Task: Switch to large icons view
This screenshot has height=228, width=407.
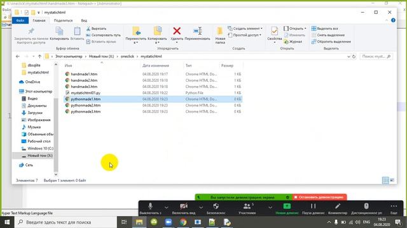Action: click(392, 180)
